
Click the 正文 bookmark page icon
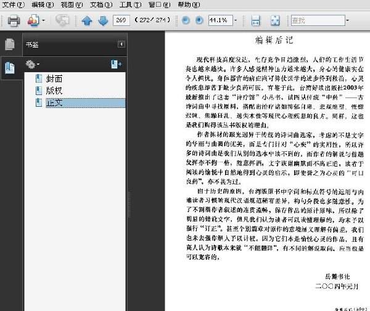39,102
